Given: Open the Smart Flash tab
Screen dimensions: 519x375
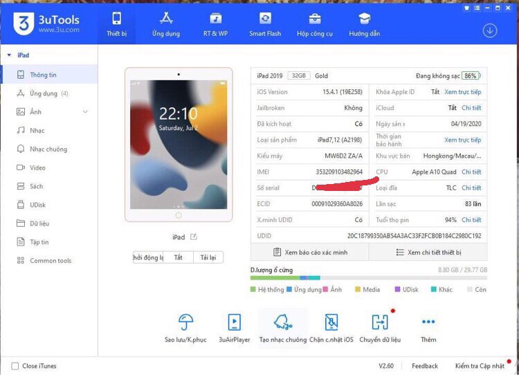Looking at the screenshot, I should [265, 24].
